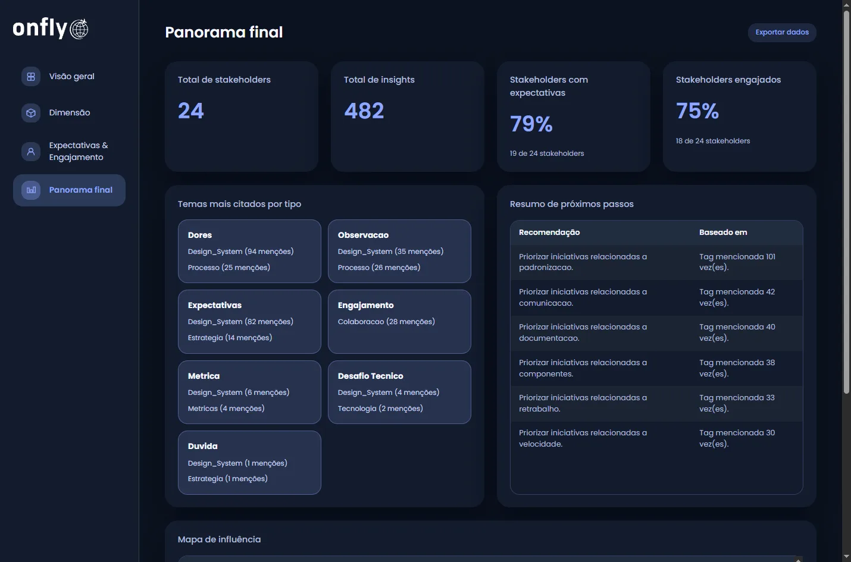Select the documentacao recommendation row
The width and height of the screenshot is (851, 562).
[x=656, y=332]
